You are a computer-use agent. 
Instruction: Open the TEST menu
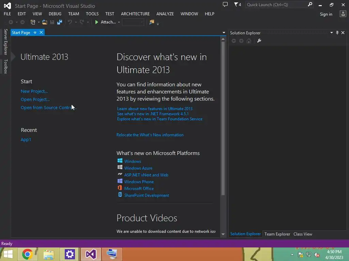[x=110, y=14]
